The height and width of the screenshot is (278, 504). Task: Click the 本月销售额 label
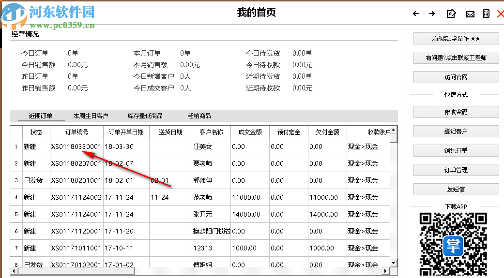151,65
